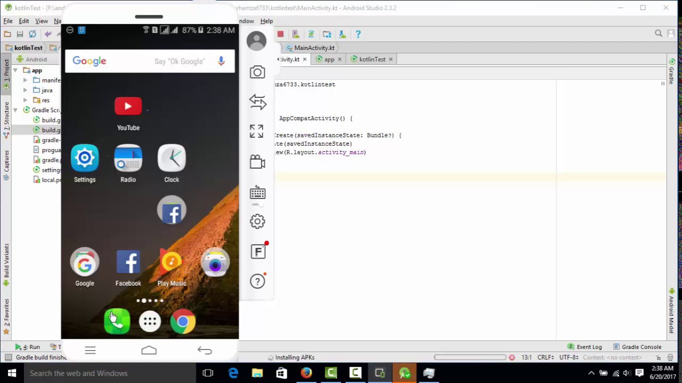Open the SDK Manager toolbar icon
682x383 pixels.
coord(342,34)
